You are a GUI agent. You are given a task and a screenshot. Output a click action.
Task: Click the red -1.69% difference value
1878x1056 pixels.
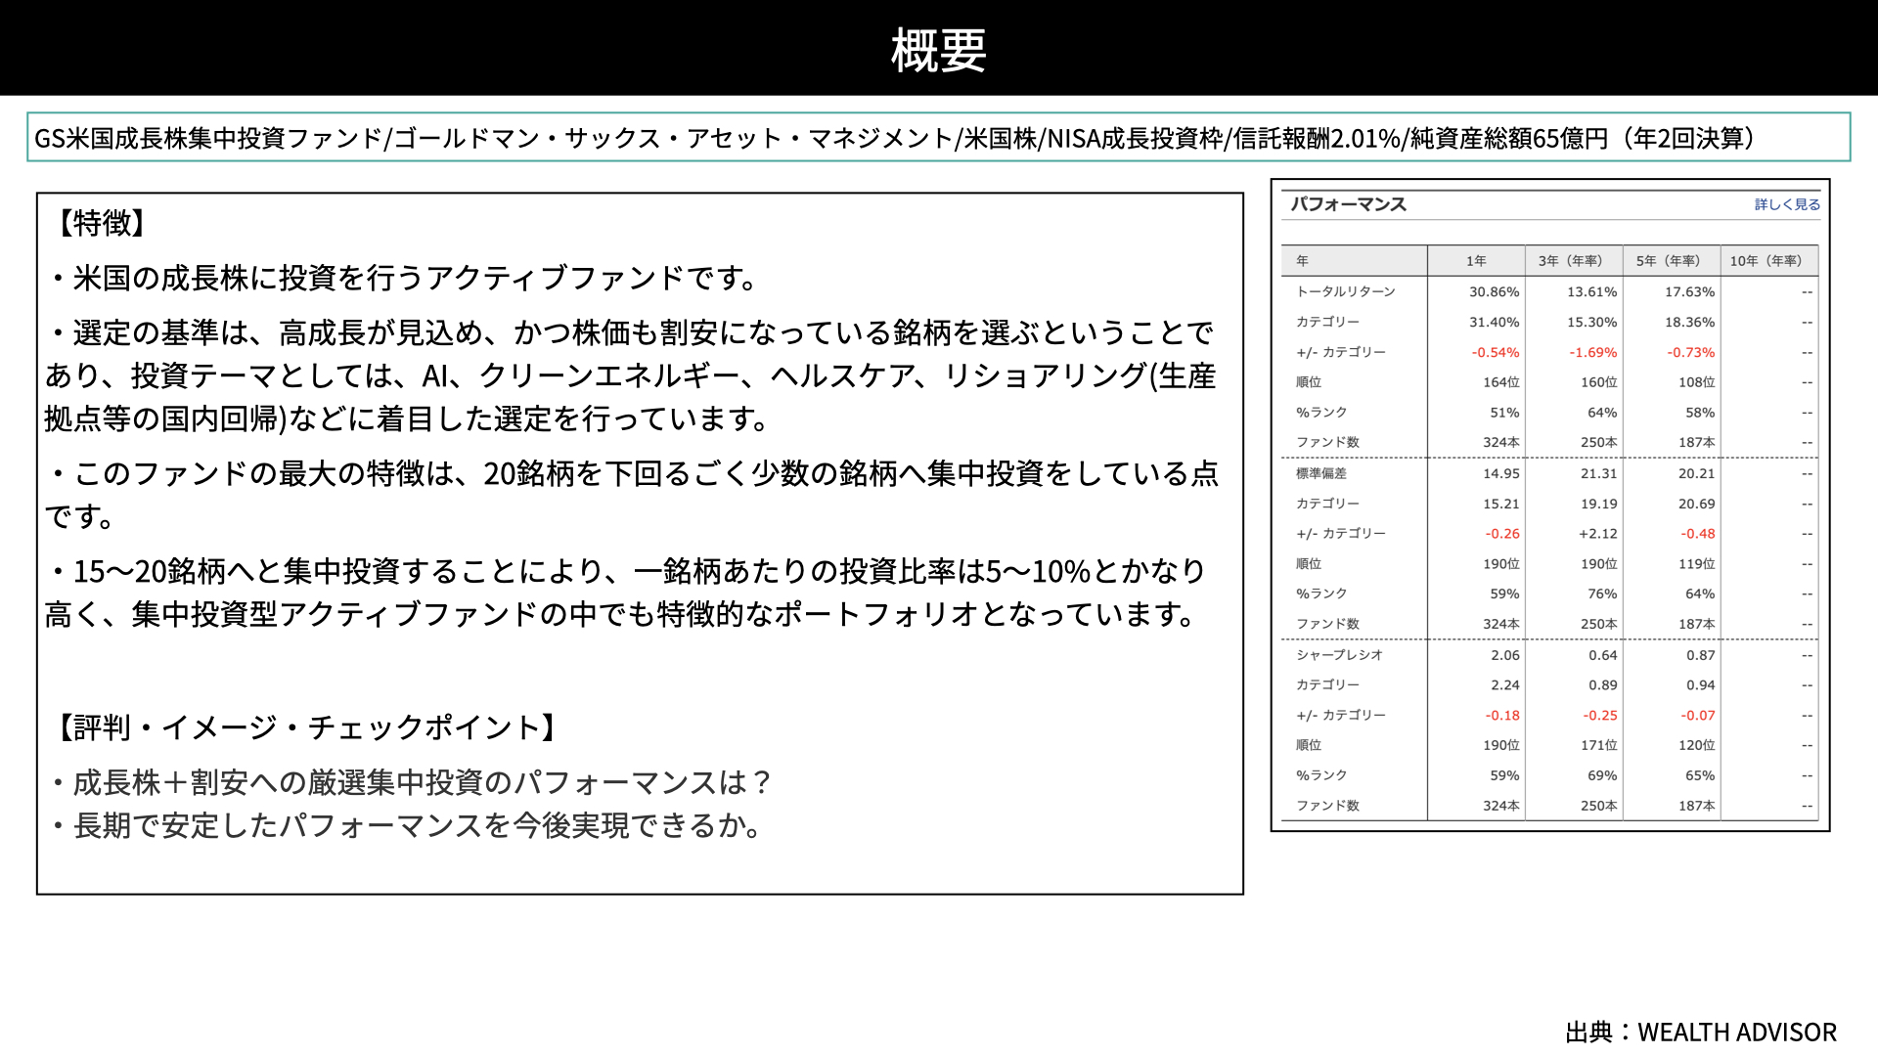click(x=1593, y=352)
